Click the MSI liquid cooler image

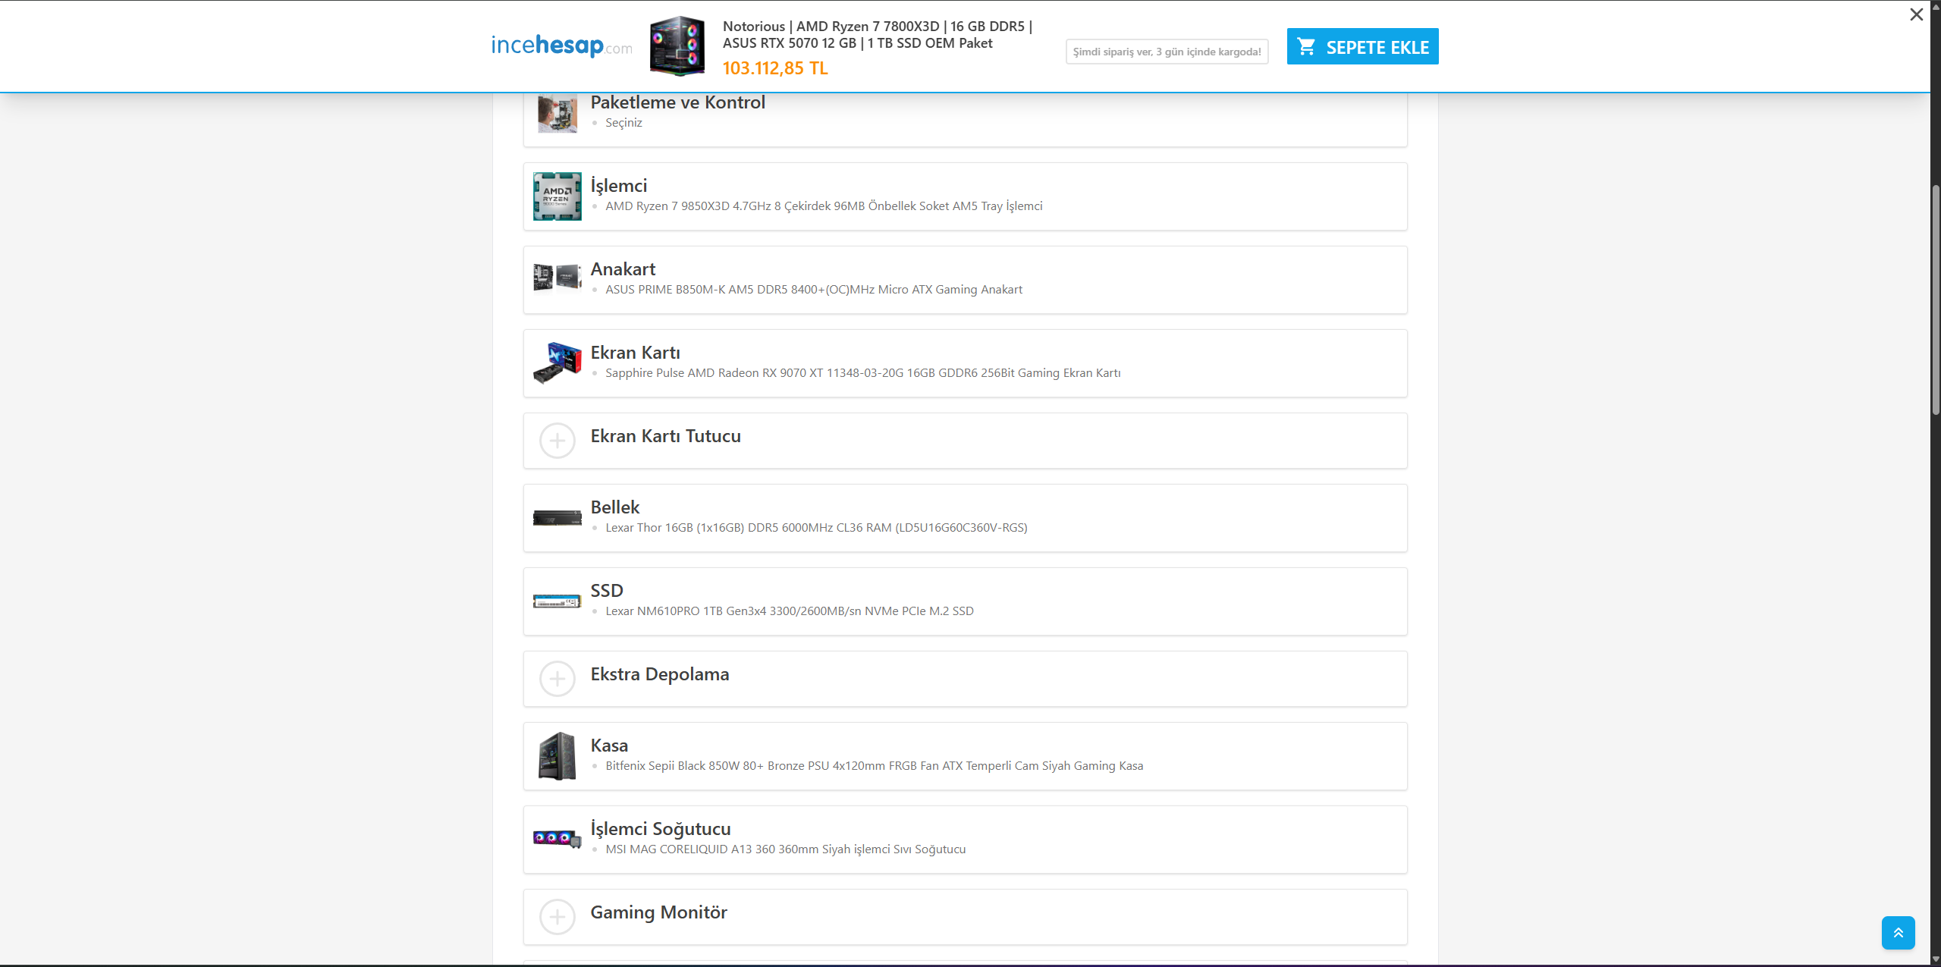click(557, 839)
